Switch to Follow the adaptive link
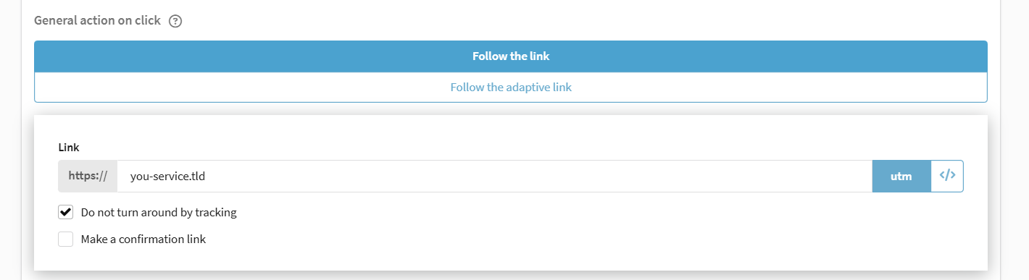This screenshot has height=280, width=1029. pyautogui.click(x=511, y=88)
